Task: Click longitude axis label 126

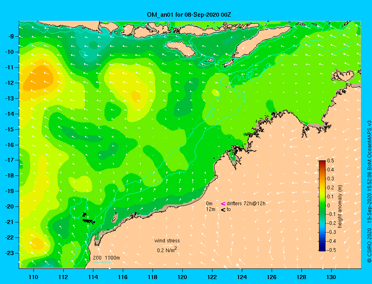Action: 272,277
